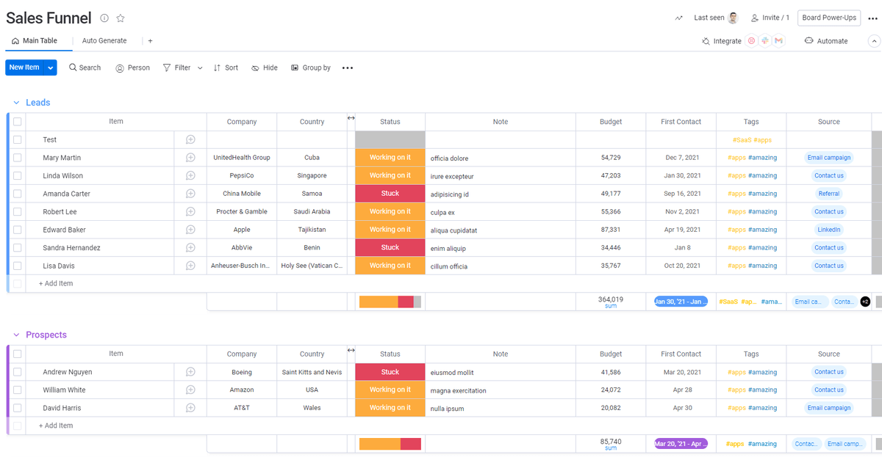Click Add Item under Prospects
The height and width of the screenshot is (460, 882).
(55, 426)
